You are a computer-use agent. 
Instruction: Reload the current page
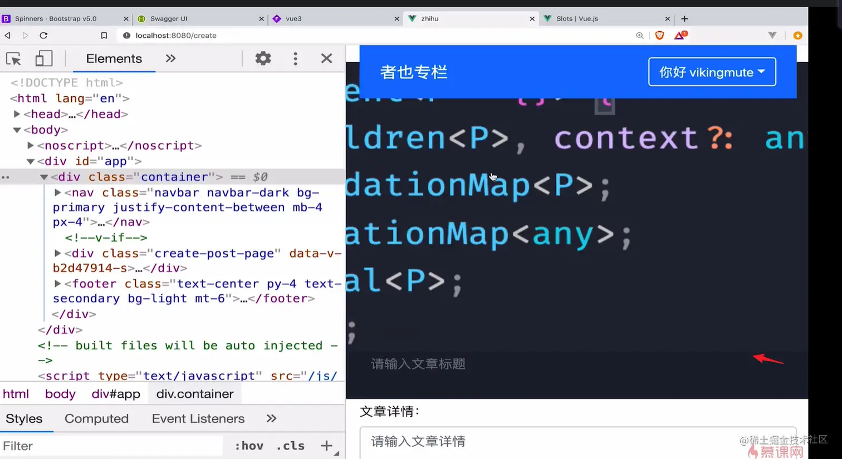tap(43, 35)
